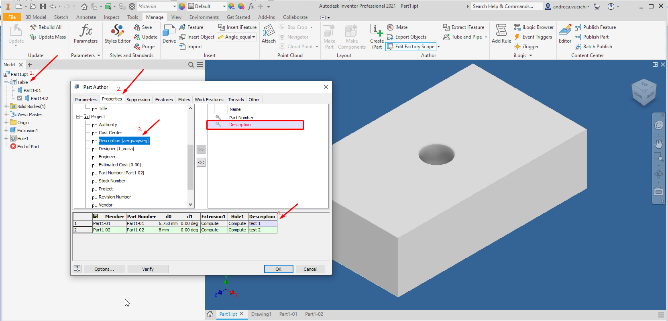Image resolution: width=668 pixels, height=321 pixels.
Task: Open the Material dropdown in the title bar
Action: 174,6
